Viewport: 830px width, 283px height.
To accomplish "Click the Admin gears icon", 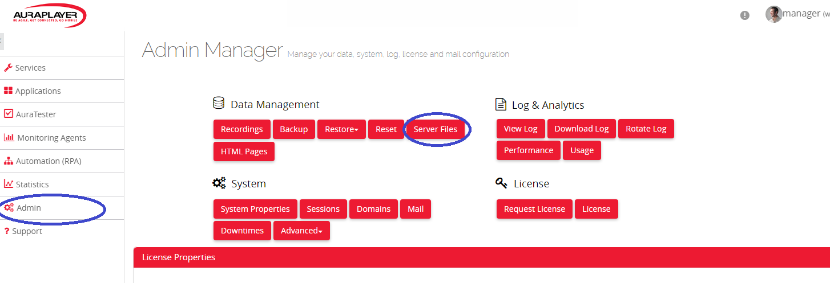I will (x=9, y=208).
